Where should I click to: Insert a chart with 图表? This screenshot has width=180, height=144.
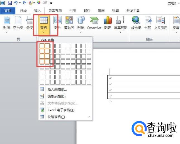tap(108, 23)
